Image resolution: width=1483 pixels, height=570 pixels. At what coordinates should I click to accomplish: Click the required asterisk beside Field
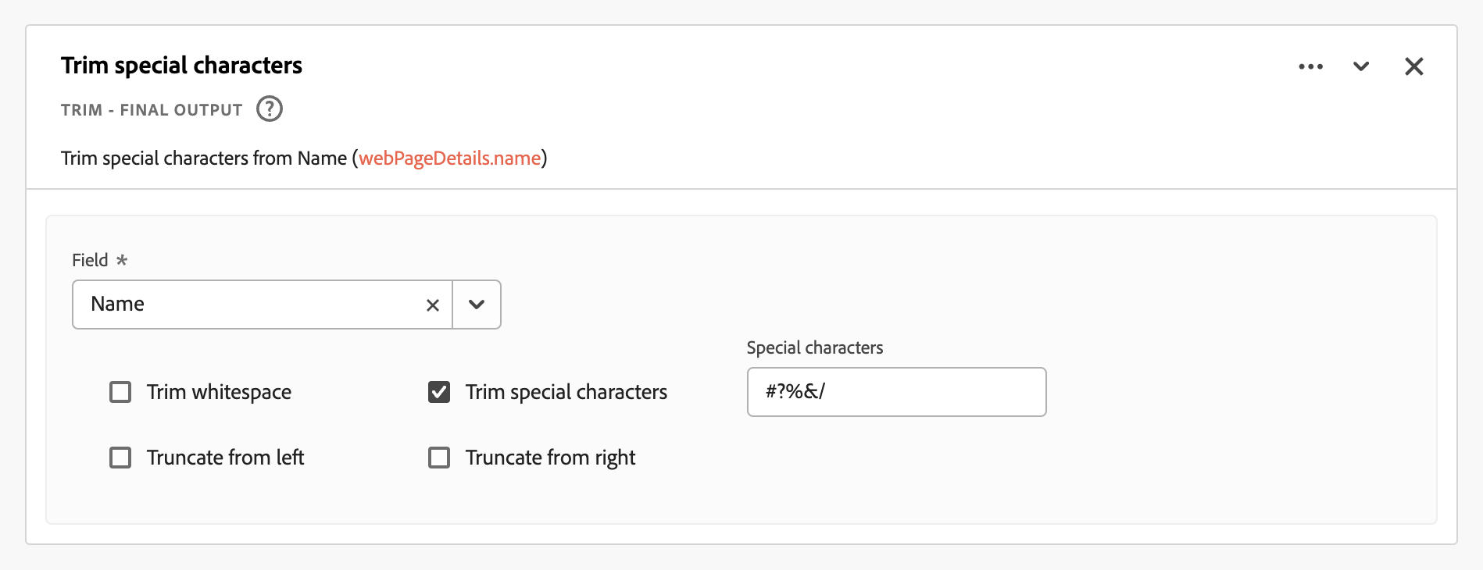pyautogui.click(x=122, y=260)
